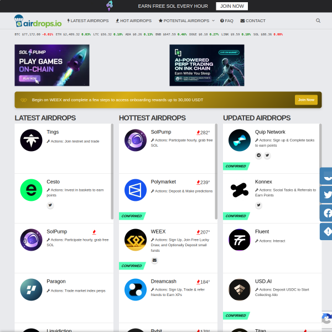Open the Contact menu item

253,21
